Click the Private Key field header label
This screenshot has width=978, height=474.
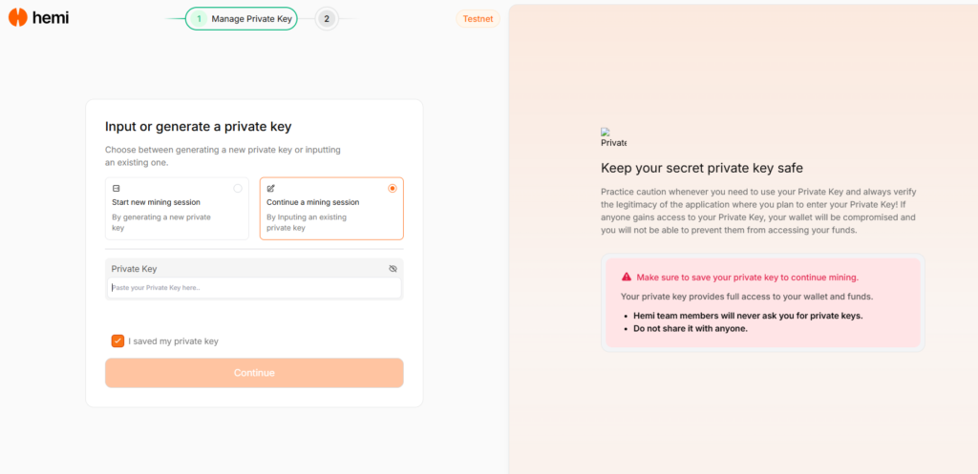(134, 268)
